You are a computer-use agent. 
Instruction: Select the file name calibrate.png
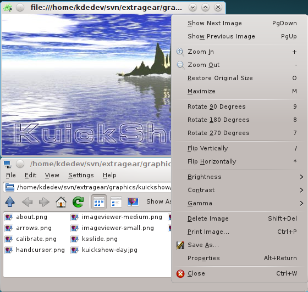tap(36, 239)
